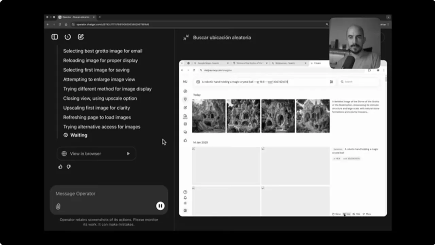Click the midjourney.com/imagine URL bar
The image size is (435, 245).
pyautogui.click(x=282, y=70)
